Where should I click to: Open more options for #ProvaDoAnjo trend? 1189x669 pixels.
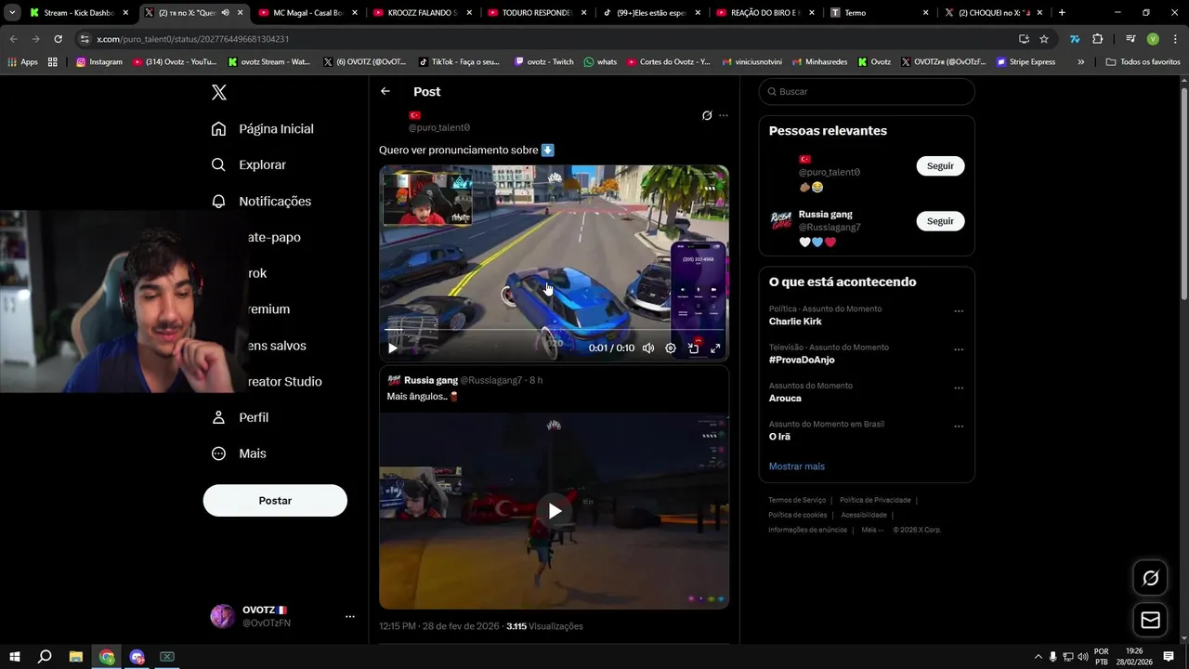[959, 349]
